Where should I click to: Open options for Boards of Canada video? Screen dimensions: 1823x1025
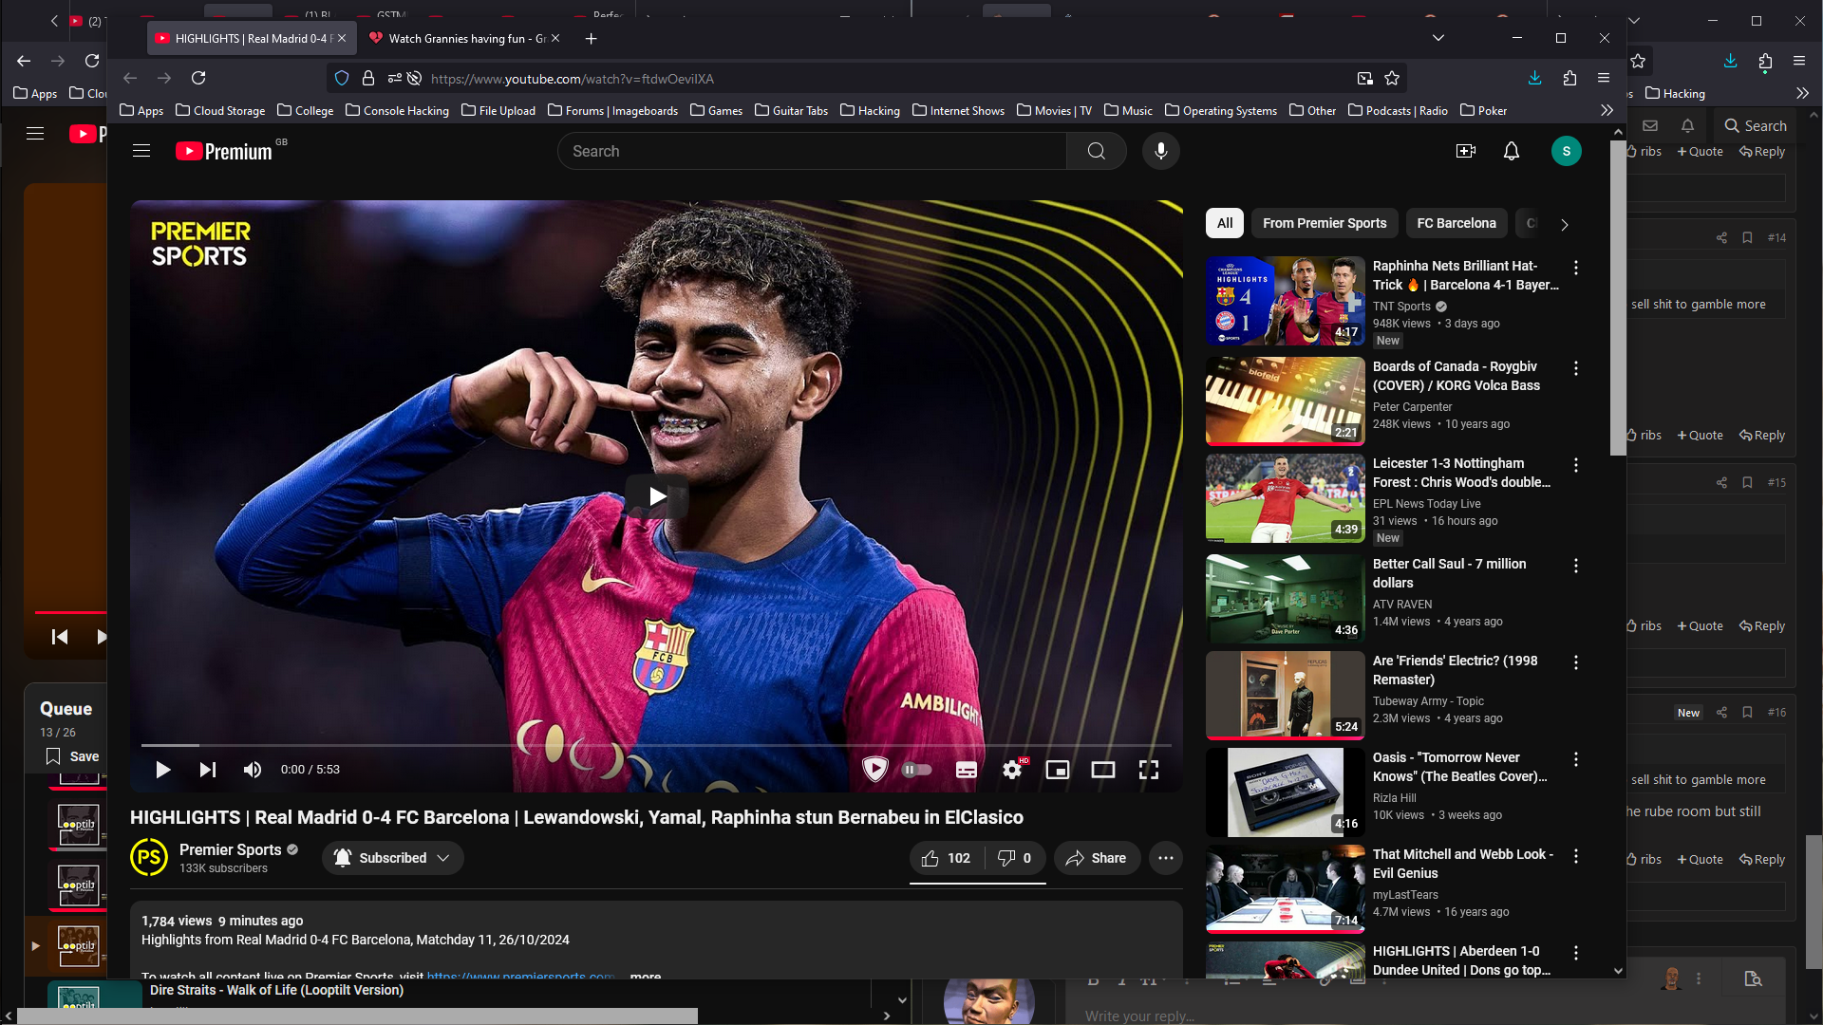(x=1576, y=368)
